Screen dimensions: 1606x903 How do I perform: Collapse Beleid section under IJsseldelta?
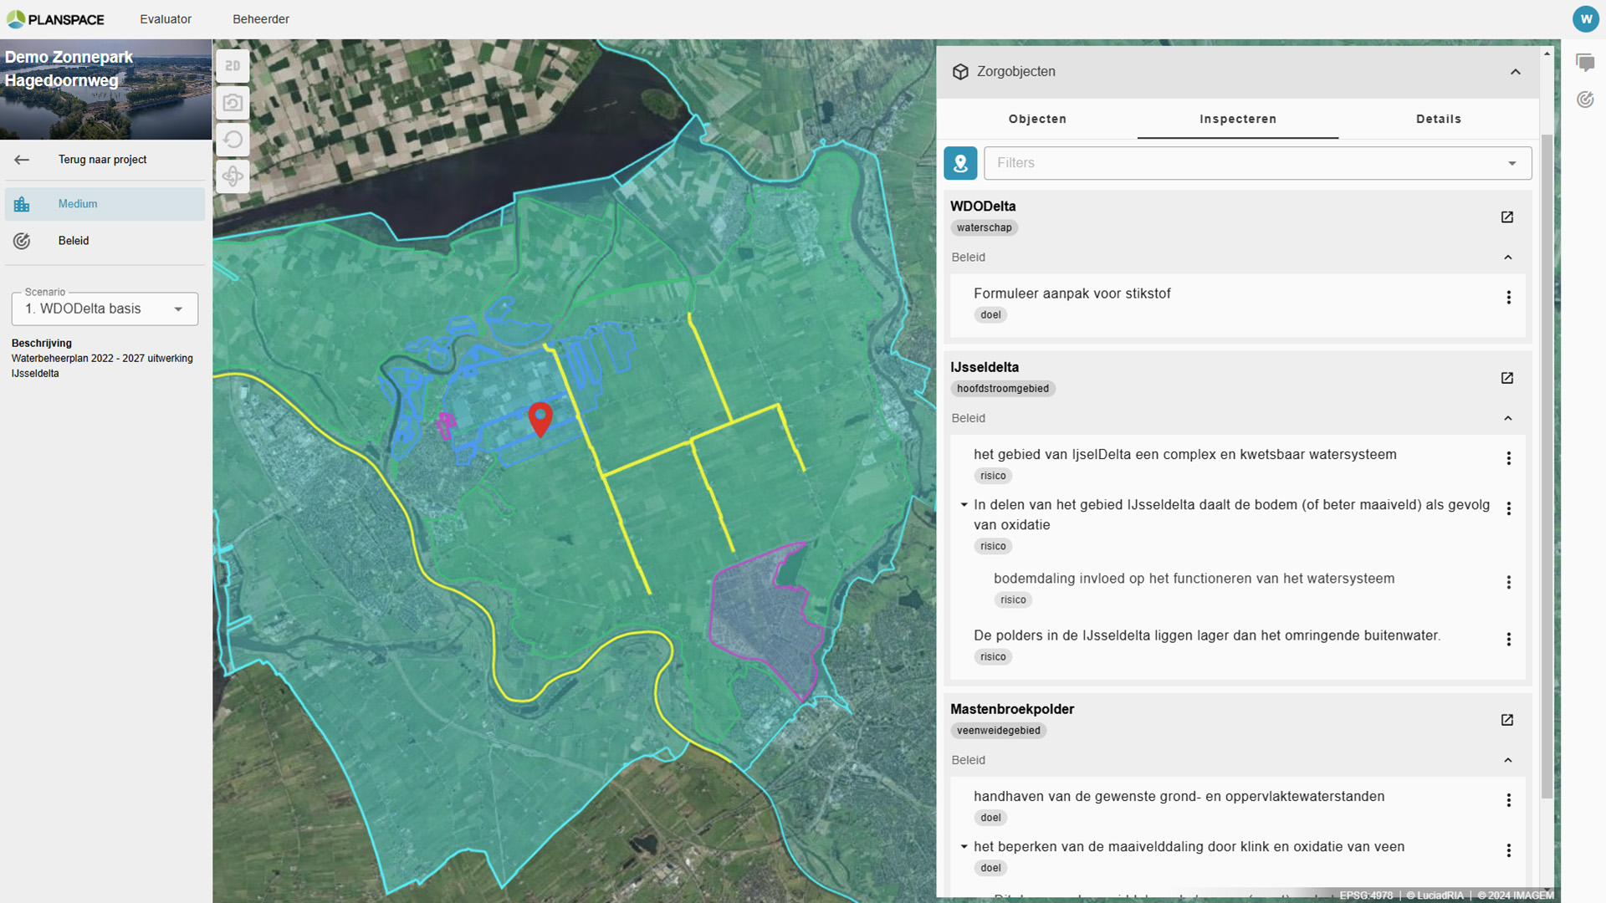click(x=1507, y=418)
